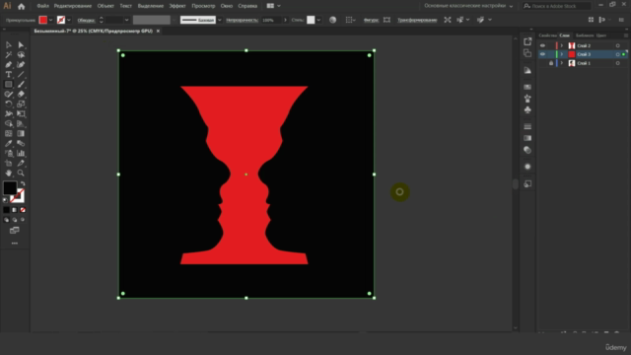This screenshot has height=355, width=631.
Task: Click target circle of Слой 1
Action: pos(618,63)
